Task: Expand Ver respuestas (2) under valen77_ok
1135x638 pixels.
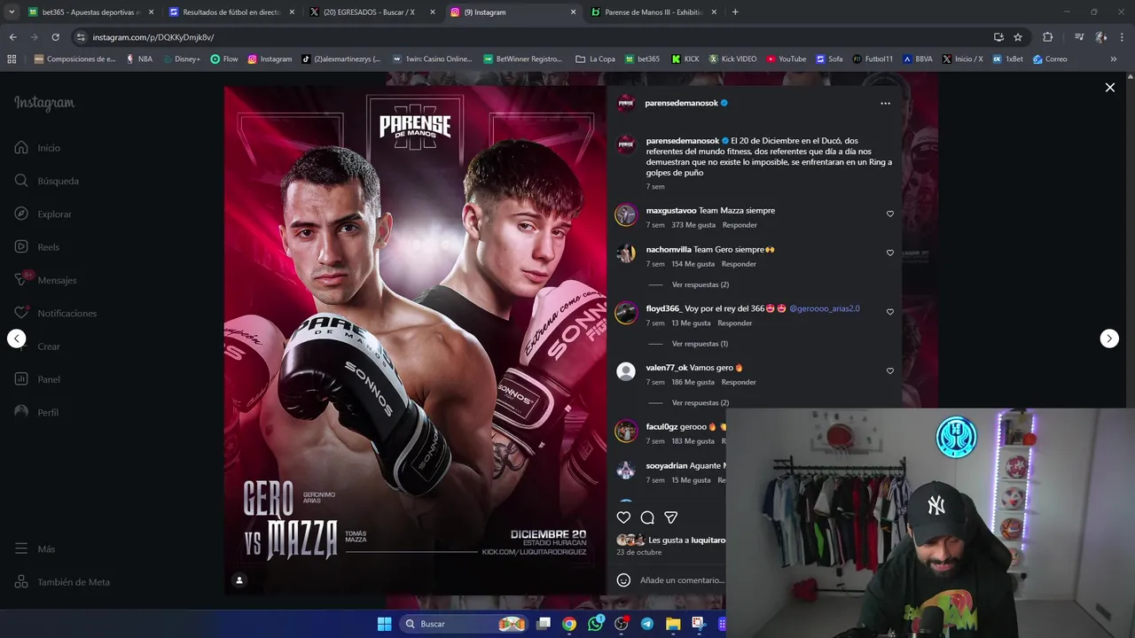Action: tap(700, 403)
